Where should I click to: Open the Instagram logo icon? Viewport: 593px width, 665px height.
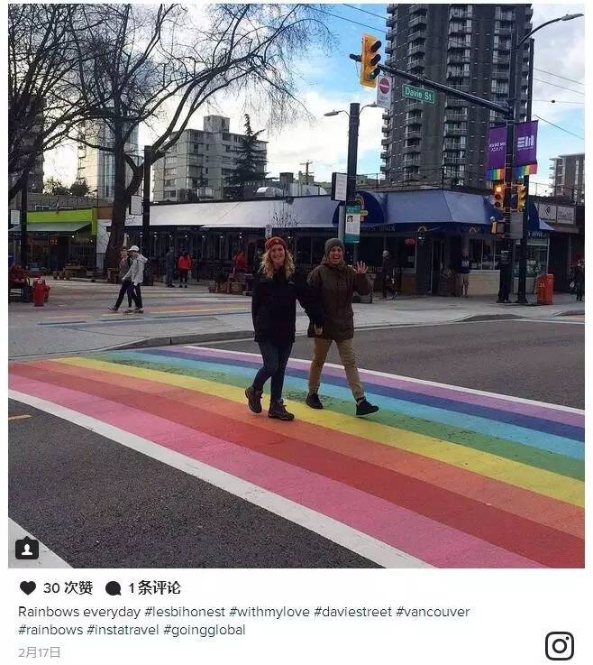(x=560, y=646)
